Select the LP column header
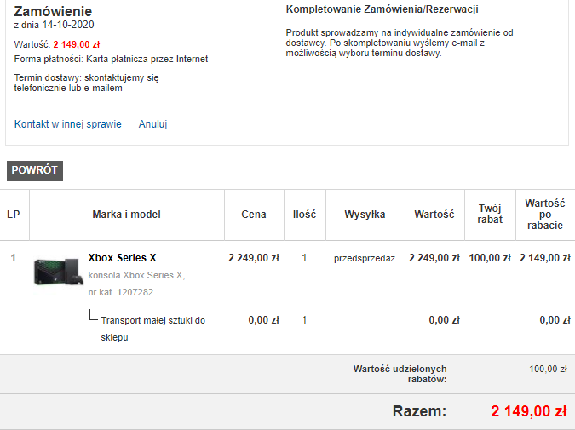 [14, 215]
